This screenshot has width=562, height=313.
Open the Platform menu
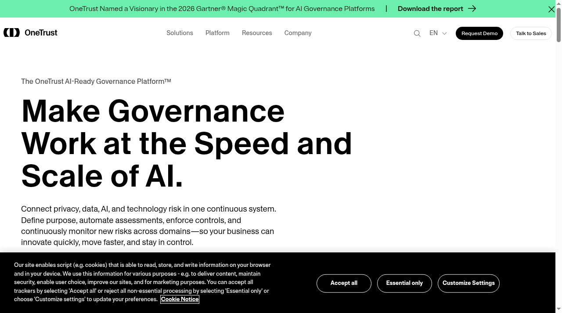(x=217, y=33)
